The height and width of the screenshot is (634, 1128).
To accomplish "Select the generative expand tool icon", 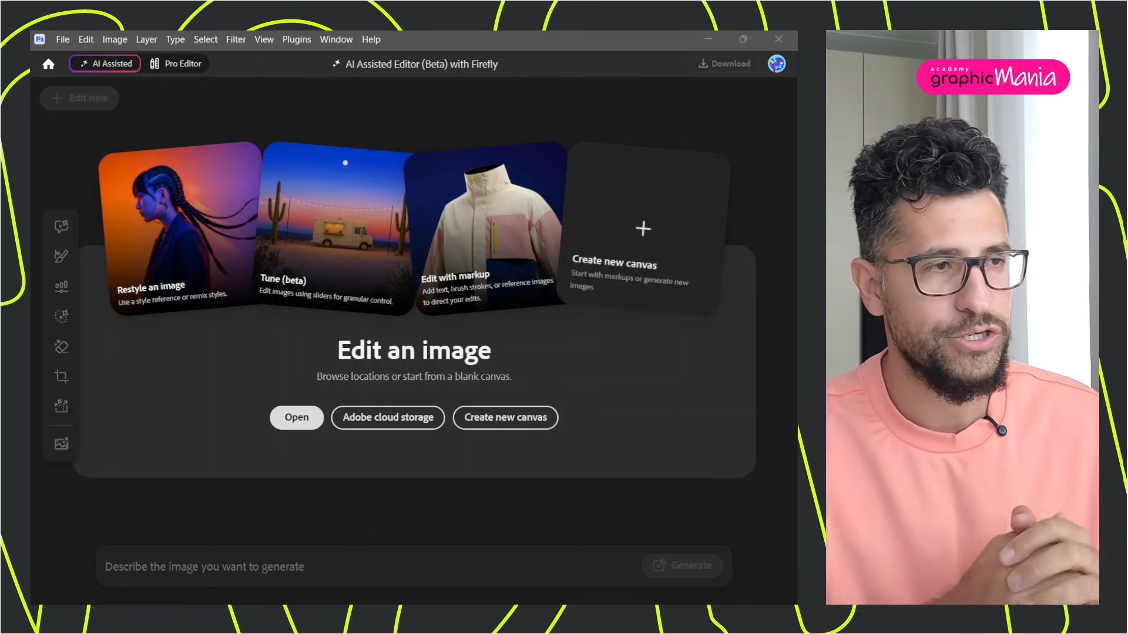I will click(x=61, y=406).
